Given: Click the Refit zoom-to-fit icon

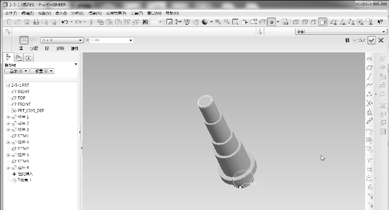Looking at the screenshot, I should (x=235, y=22).
